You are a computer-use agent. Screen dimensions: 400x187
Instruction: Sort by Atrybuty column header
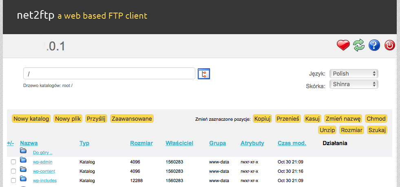(252, 143)
